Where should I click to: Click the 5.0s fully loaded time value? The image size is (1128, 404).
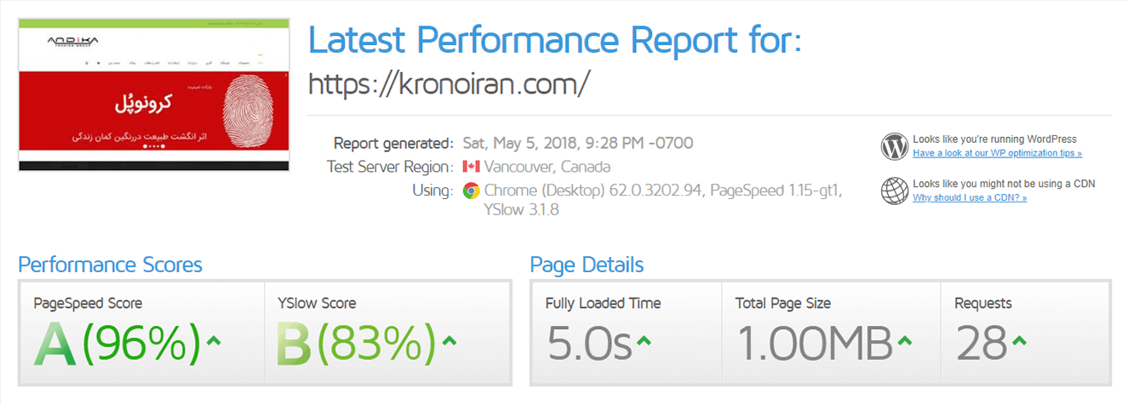point(589,344)
